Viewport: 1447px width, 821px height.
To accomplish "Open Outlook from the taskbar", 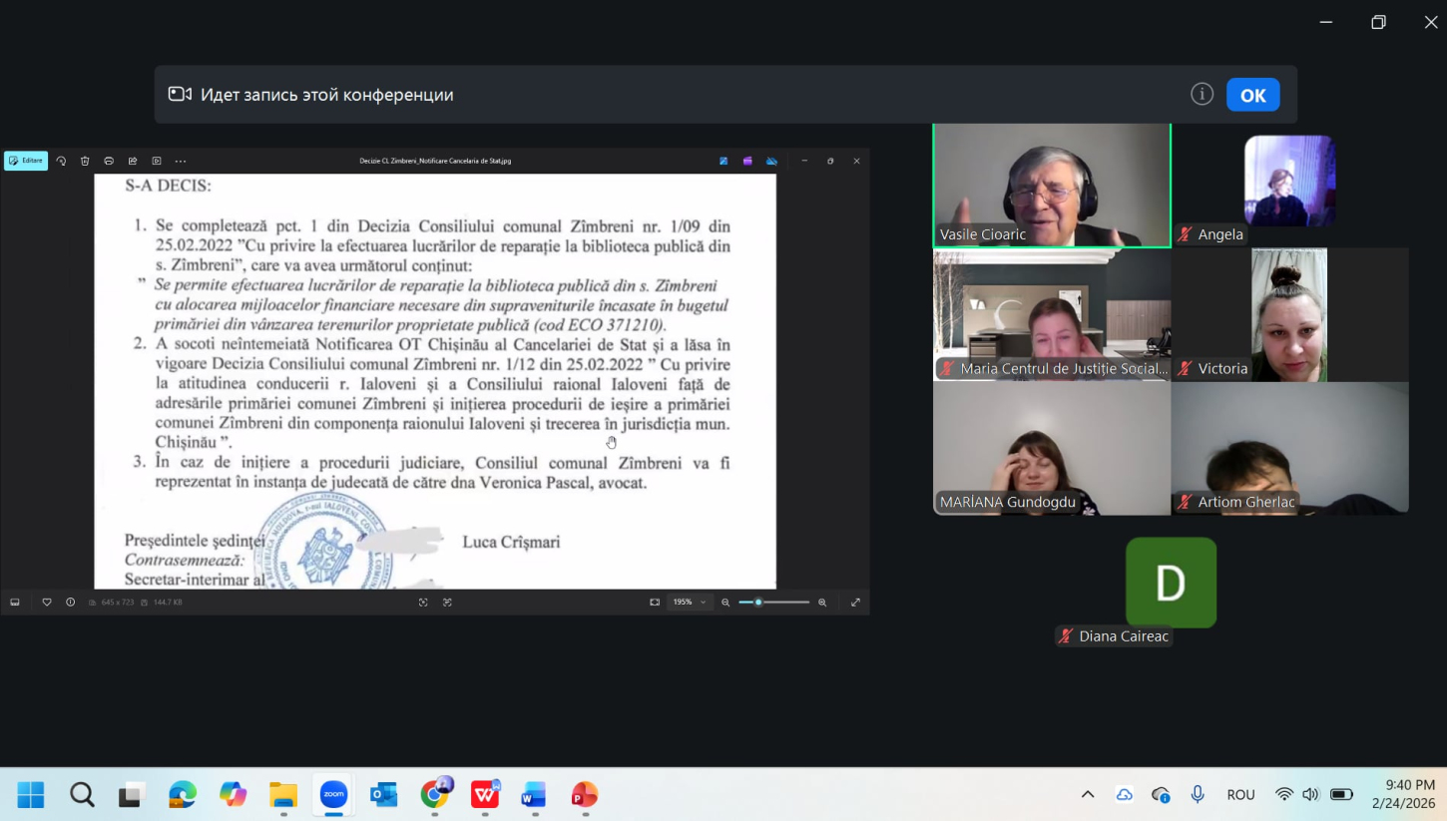I will point(384,795).
